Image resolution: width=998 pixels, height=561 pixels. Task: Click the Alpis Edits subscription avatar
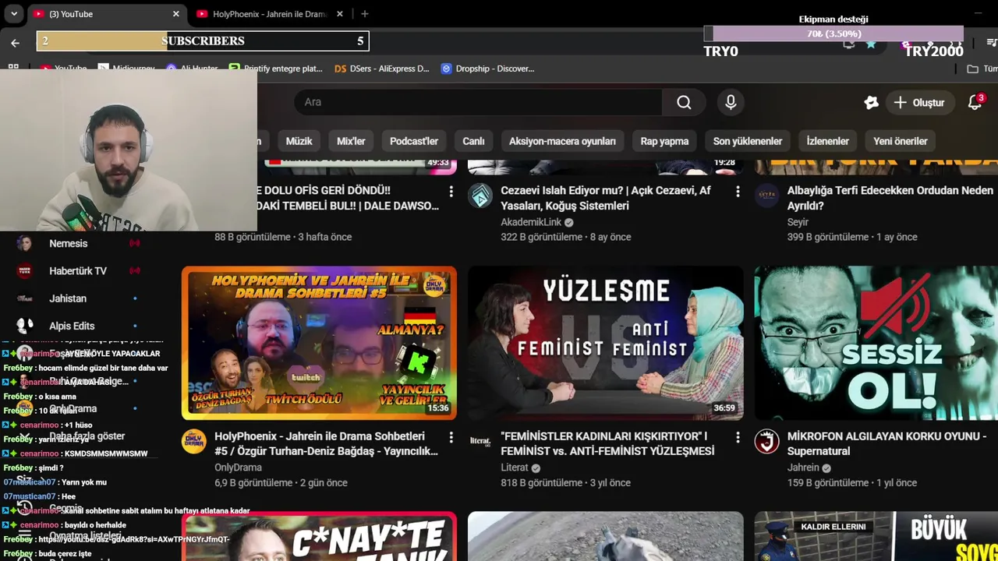click(x=25, y=326)
